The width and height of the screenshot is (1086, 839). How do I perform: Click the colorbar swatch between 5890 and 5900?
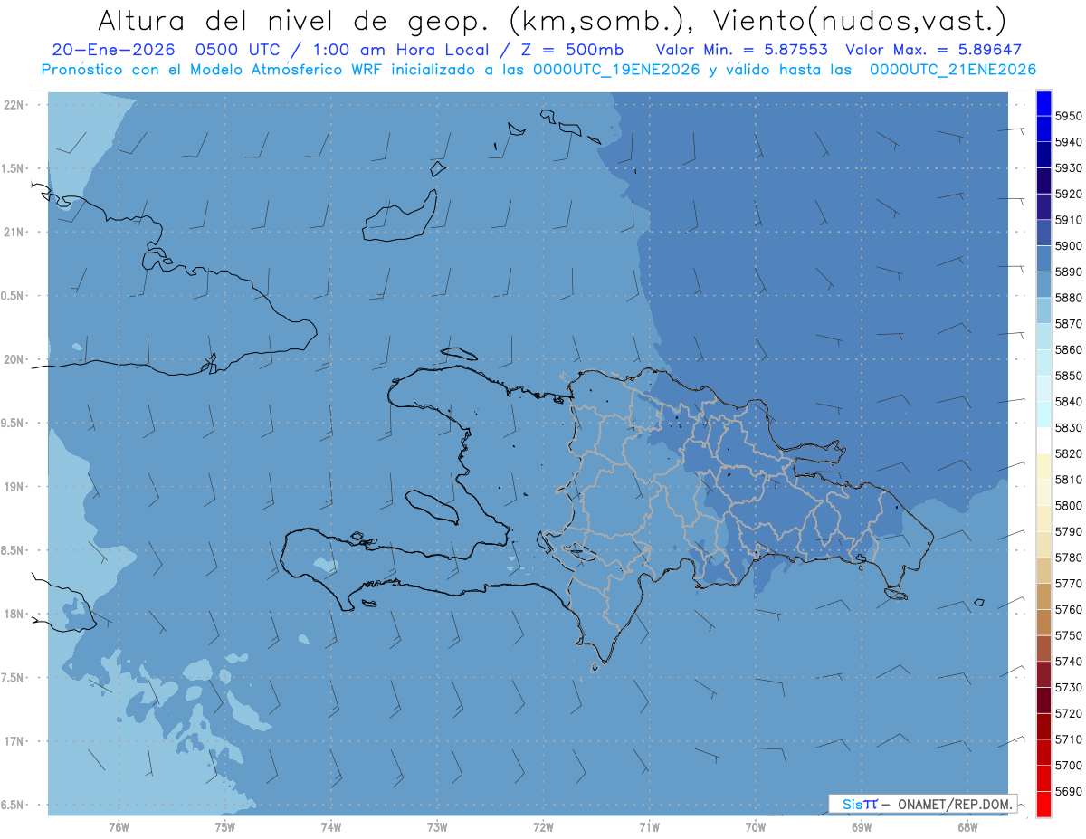[1043, 258]
